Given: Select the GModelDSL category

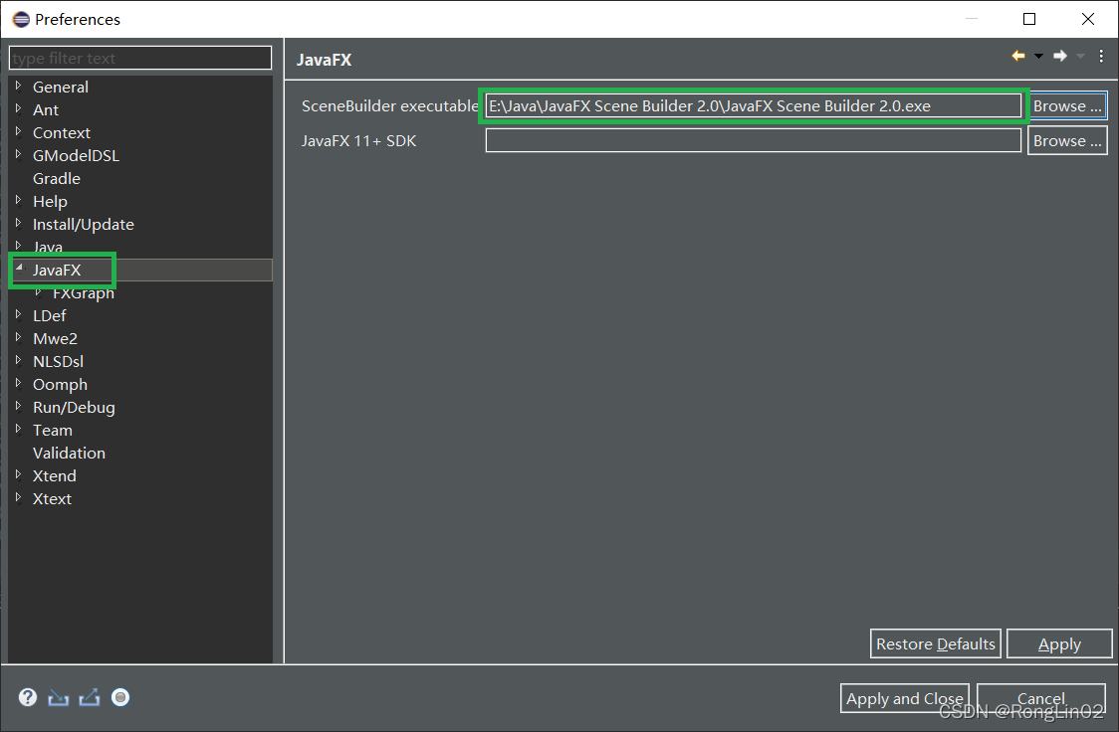Looking at the screenshot, I should pos(76,155).
